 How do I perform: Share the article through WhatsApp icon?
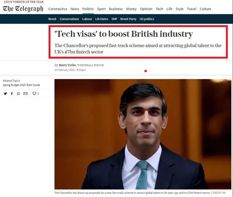(19, 93)
